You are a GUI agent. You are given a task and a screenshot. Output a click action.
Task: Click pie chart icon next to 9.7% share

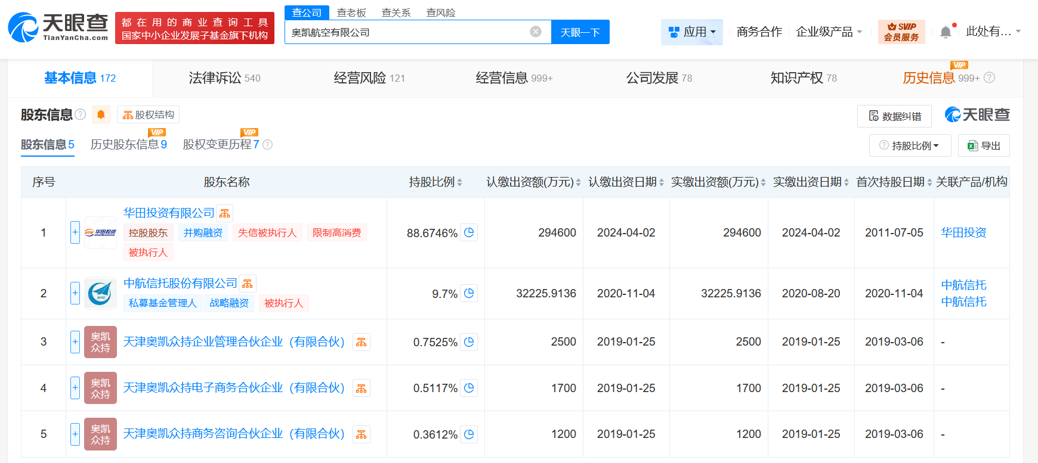[469, 293]
